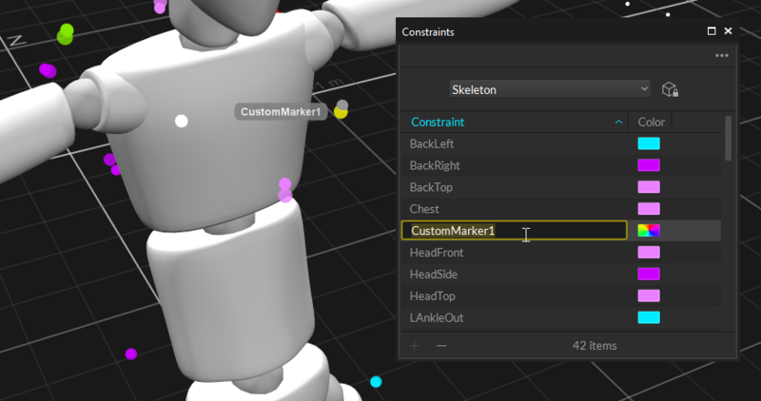Screen dimensions: 761x401
Task: Open the Skeleton asset dropdown
Action: (x=549, y=89)
